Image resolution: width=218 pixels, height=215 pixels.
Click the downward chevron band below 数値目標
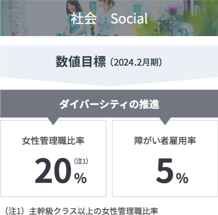pyautogui.click(x=109, y=82)
